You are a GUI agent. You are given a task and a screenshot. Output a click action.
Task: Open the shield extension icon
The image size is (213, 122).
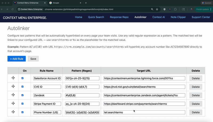(164, 9)
